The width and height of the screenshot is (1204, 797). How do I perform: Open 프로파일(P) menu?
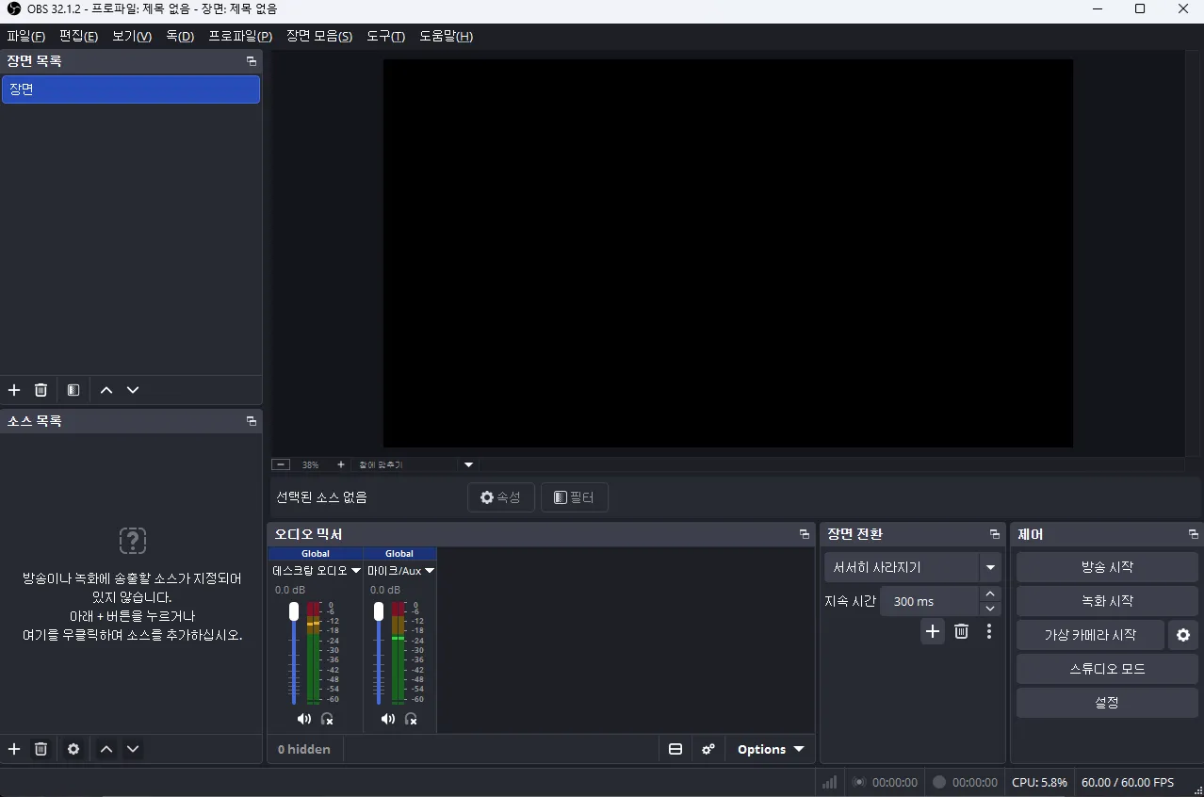tap(240, 36)
